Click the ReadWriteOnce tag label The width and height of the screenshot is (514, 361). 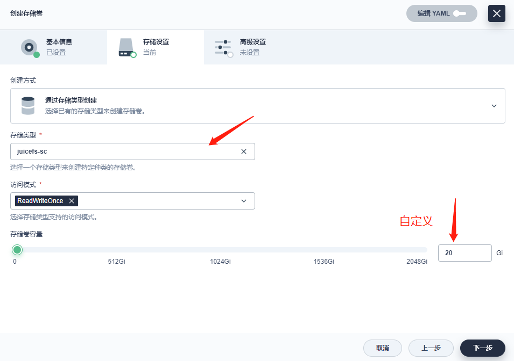pos(40,201)
